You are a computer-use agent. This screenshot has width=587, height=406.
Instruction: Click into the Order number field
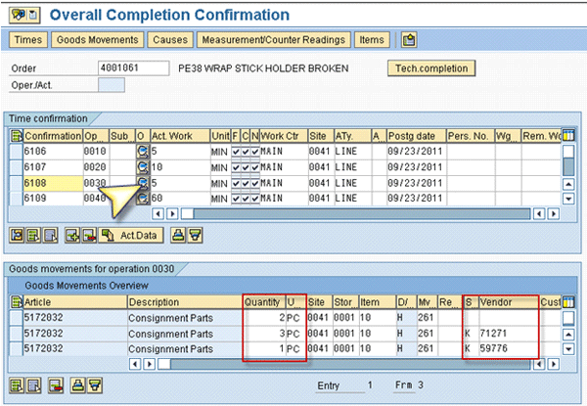[x=133, y=68]
